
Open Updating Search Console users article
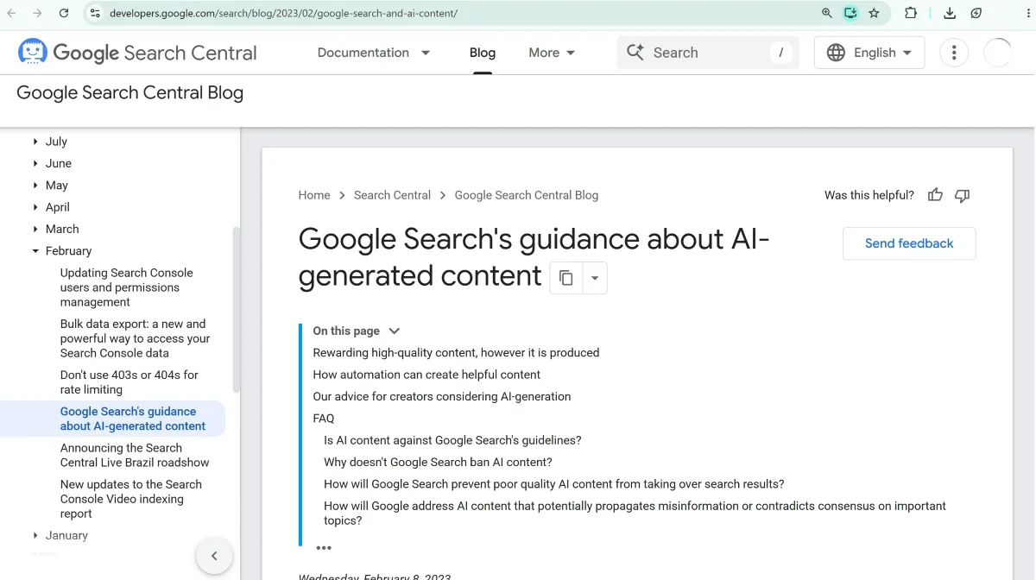[127, 287]
